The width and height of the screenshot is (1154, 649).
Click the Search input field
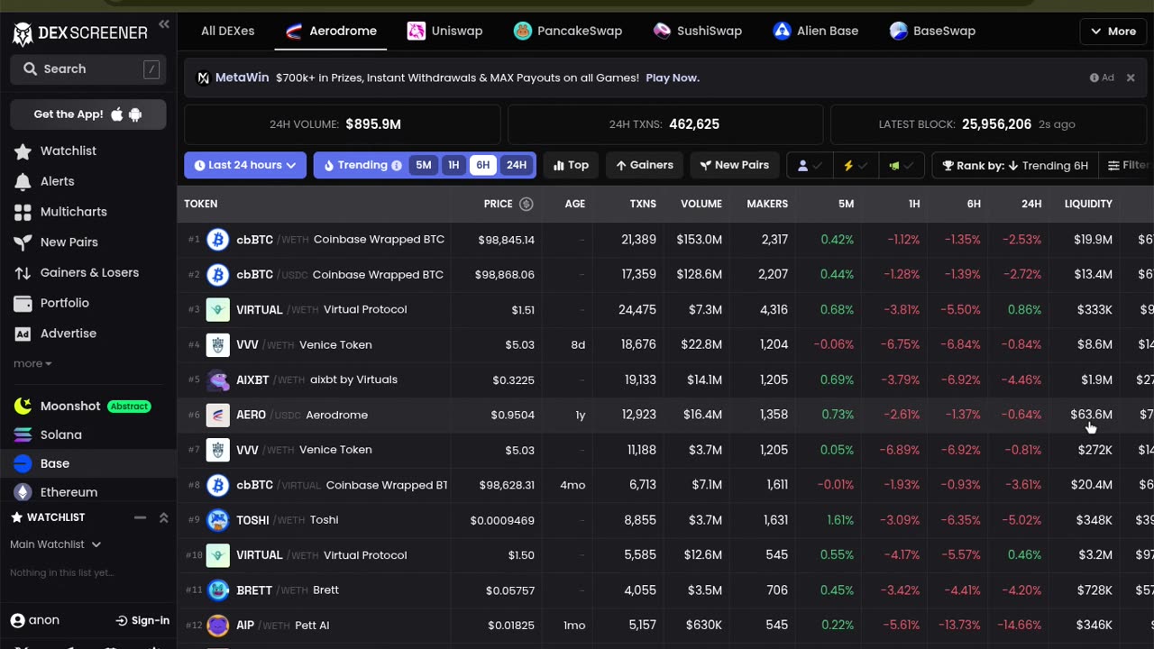coord(88,69)
